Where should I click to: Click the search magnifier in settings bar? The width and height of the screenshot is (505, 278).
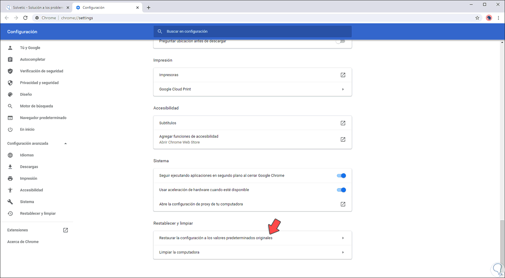160,31
